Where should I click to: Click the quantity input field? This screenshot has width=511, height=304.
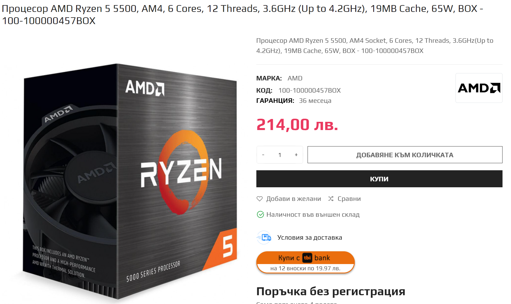[280, 155]
